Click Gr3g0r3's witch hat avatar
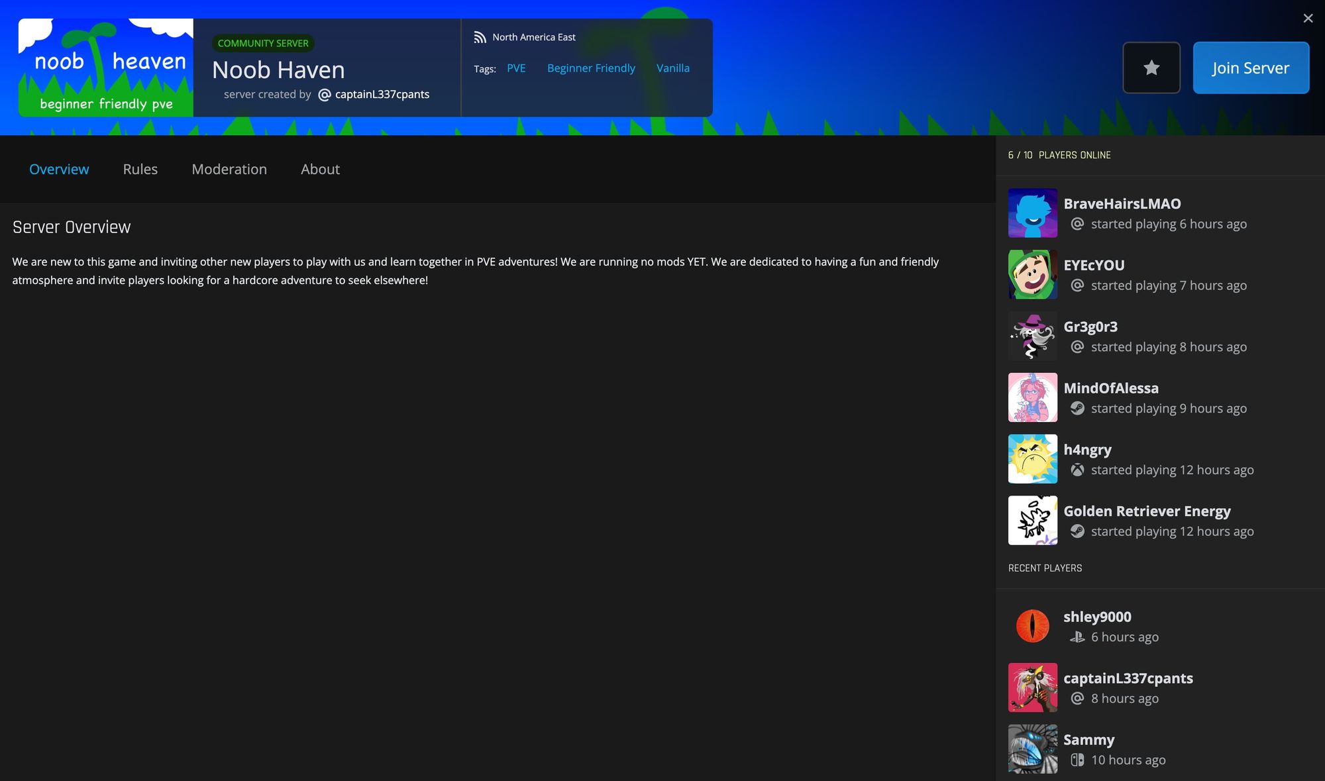 pos(1032,336)
